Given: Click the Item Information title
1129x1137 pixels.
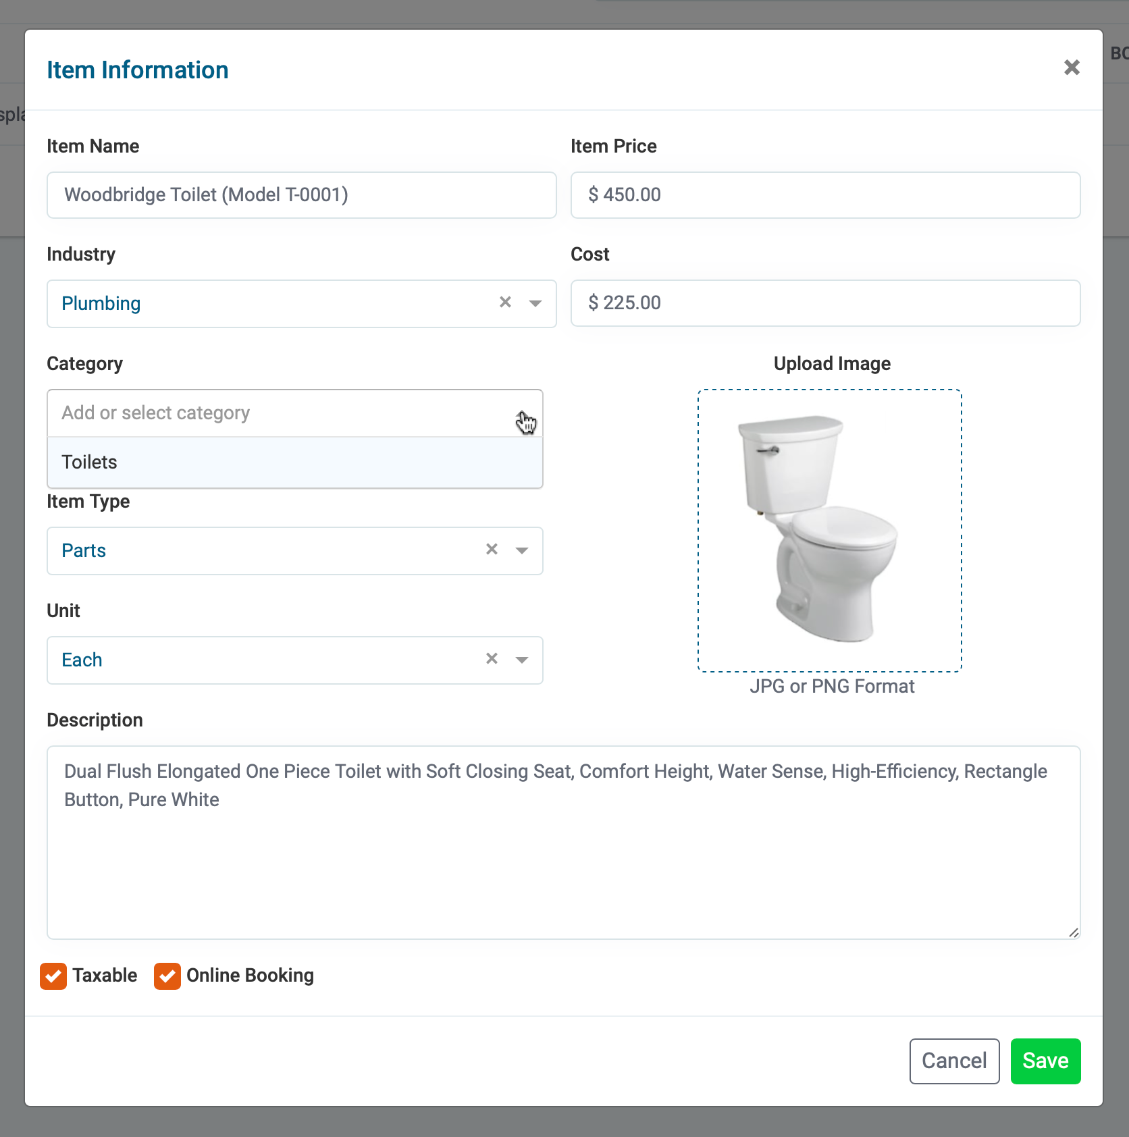Looking at the screenshot, I should 138,70.
